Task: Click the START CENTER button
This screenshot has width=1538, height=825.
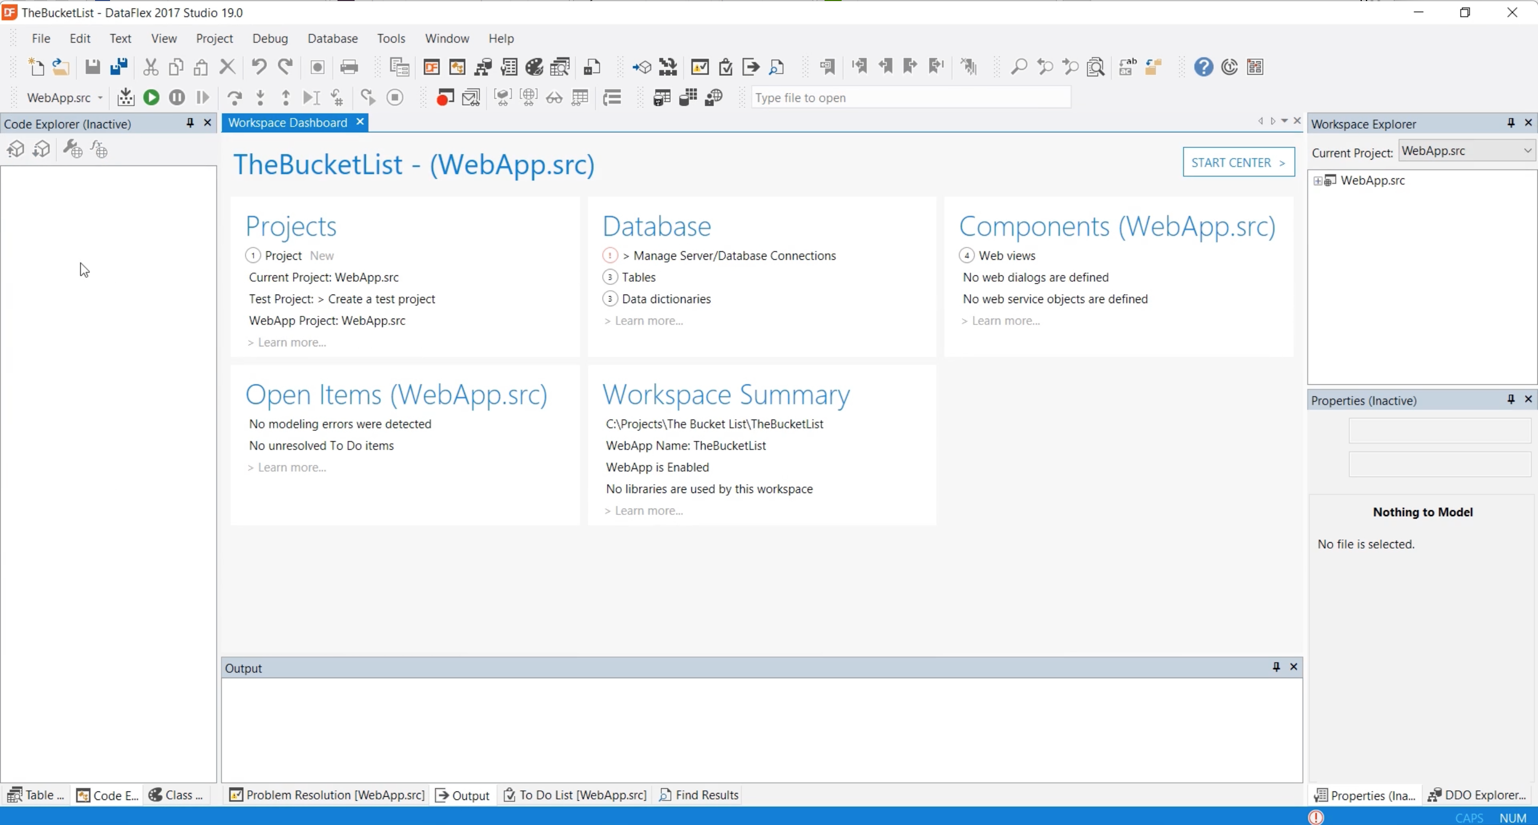Action: (x=1238, y=162)
